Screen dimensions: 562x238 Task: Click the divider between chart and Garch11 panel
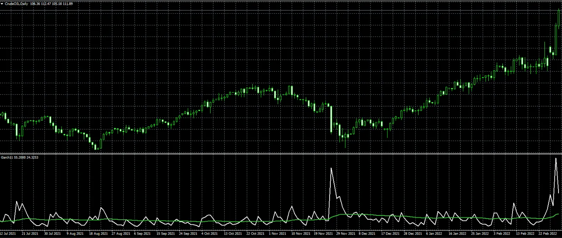point(281,154)
